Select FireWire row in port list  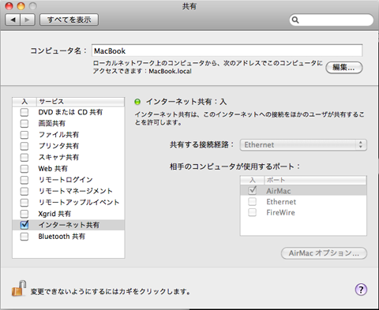coord(303,212)
